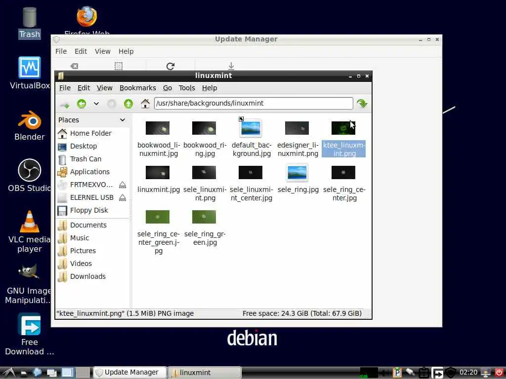
Task: Launch VLC media player desktop icon
Action: (x=29, y=231)
